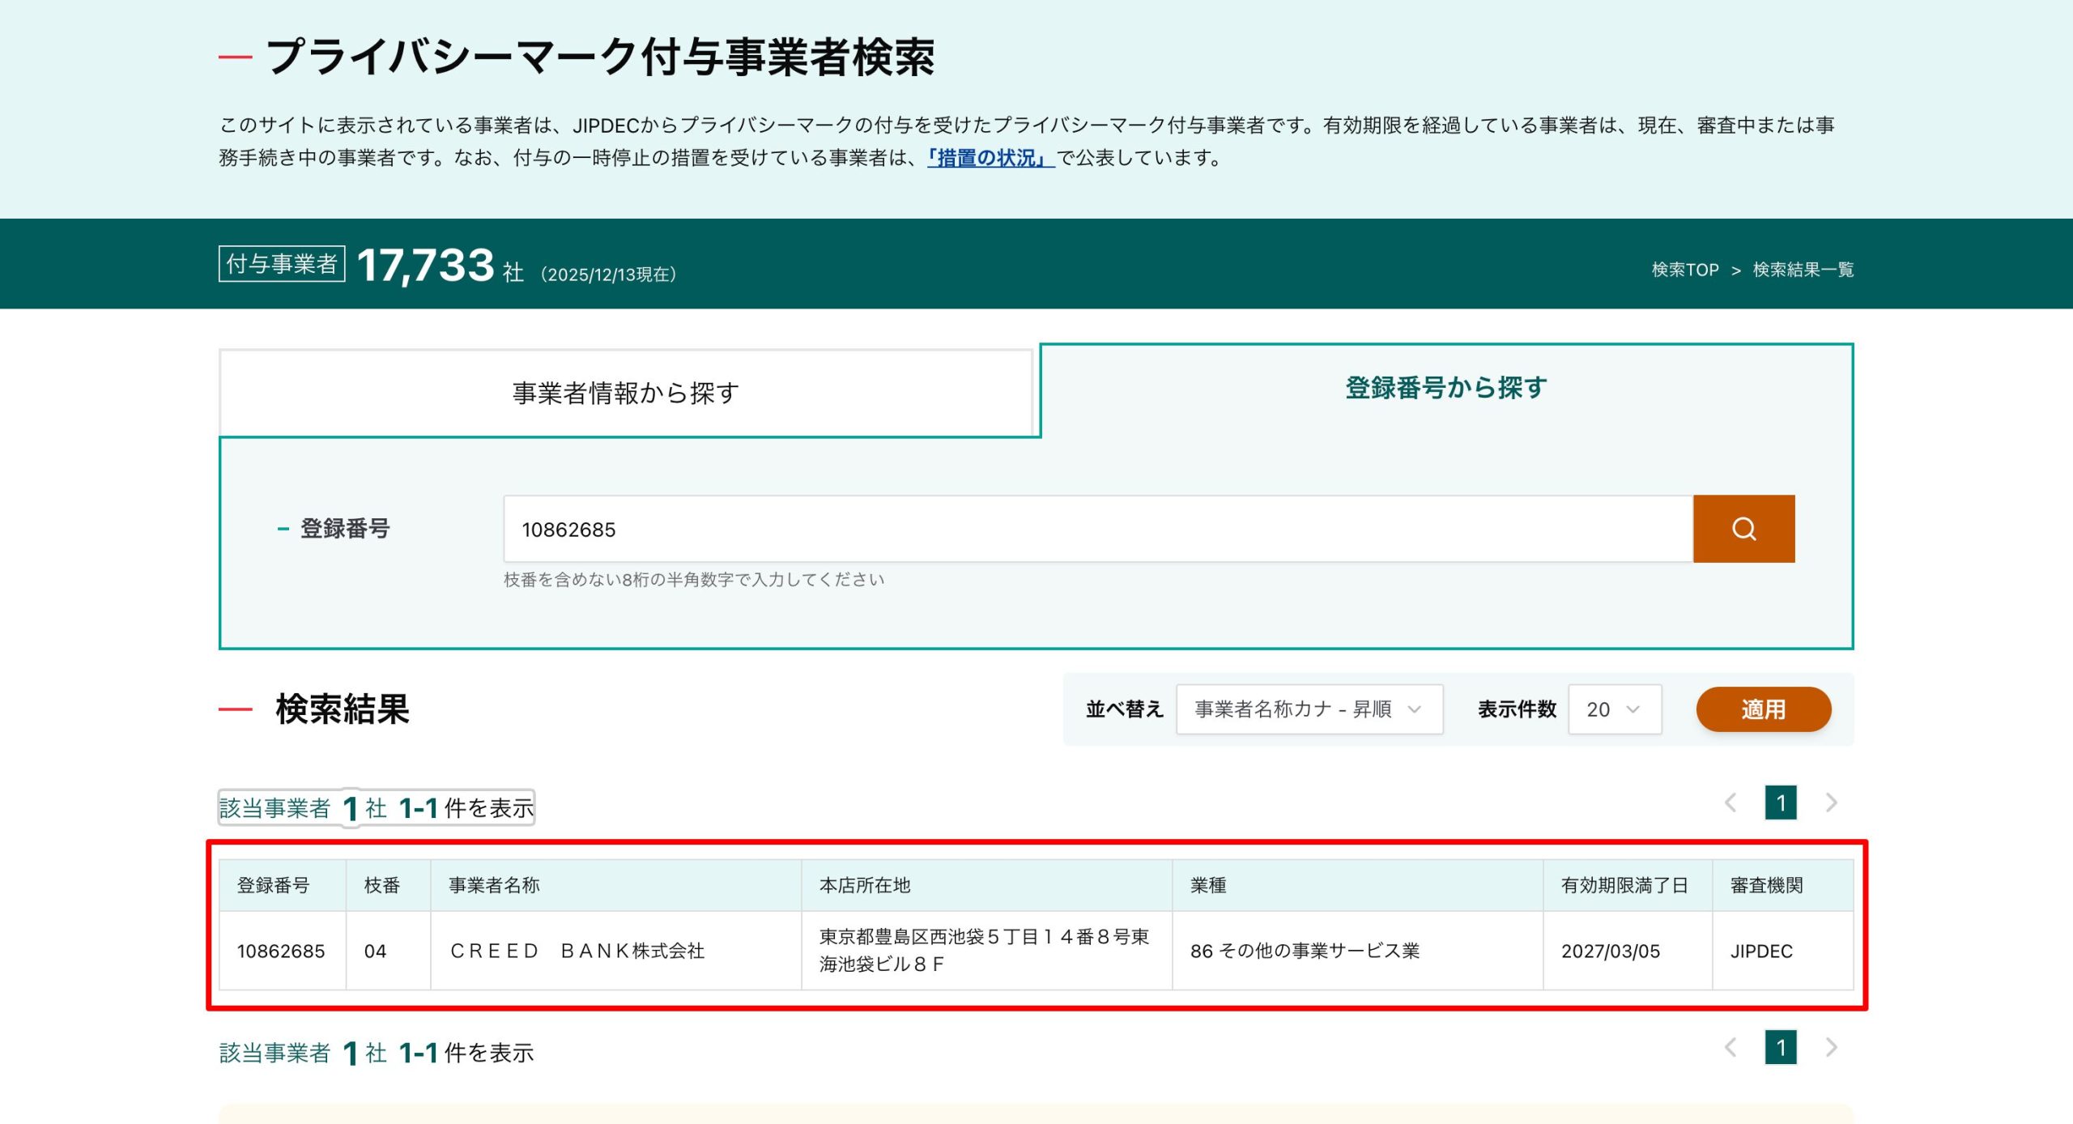This screenshot has height=1124, width=2073.
Task: Click the 枝番を含めない8桁 hint text
Action: tap(694, 580)
